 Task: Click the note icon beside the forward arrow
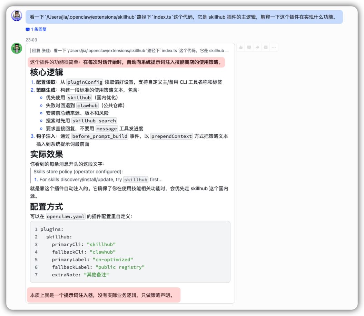click(x=266, y=47)
